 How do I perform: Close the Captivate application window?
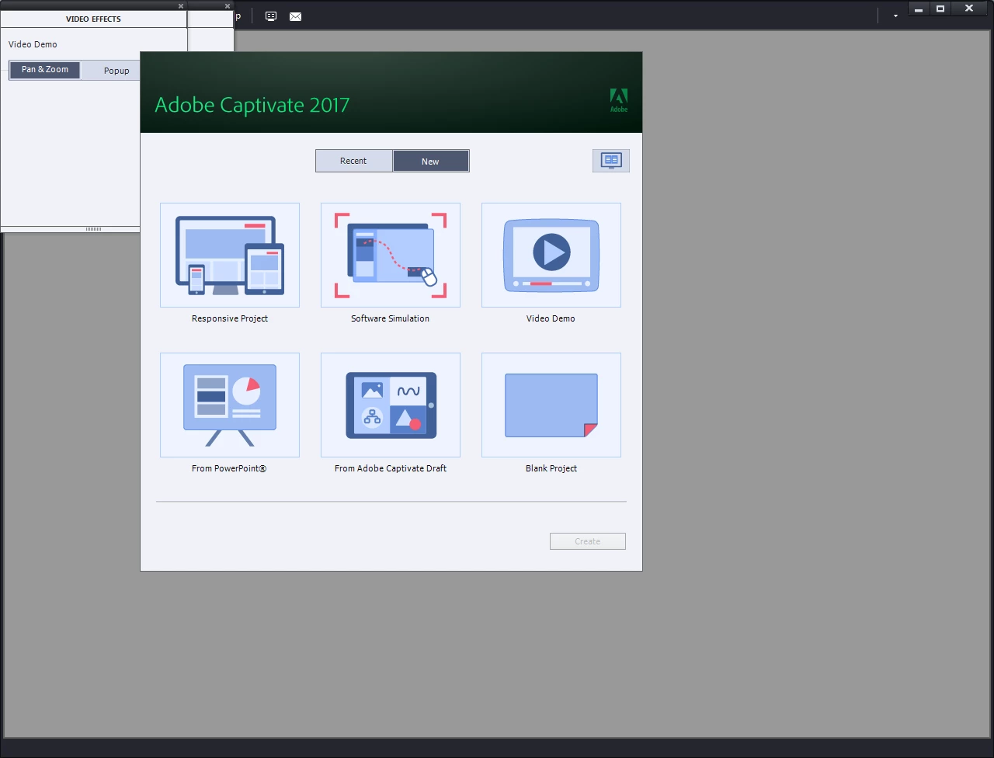[969, 9]
